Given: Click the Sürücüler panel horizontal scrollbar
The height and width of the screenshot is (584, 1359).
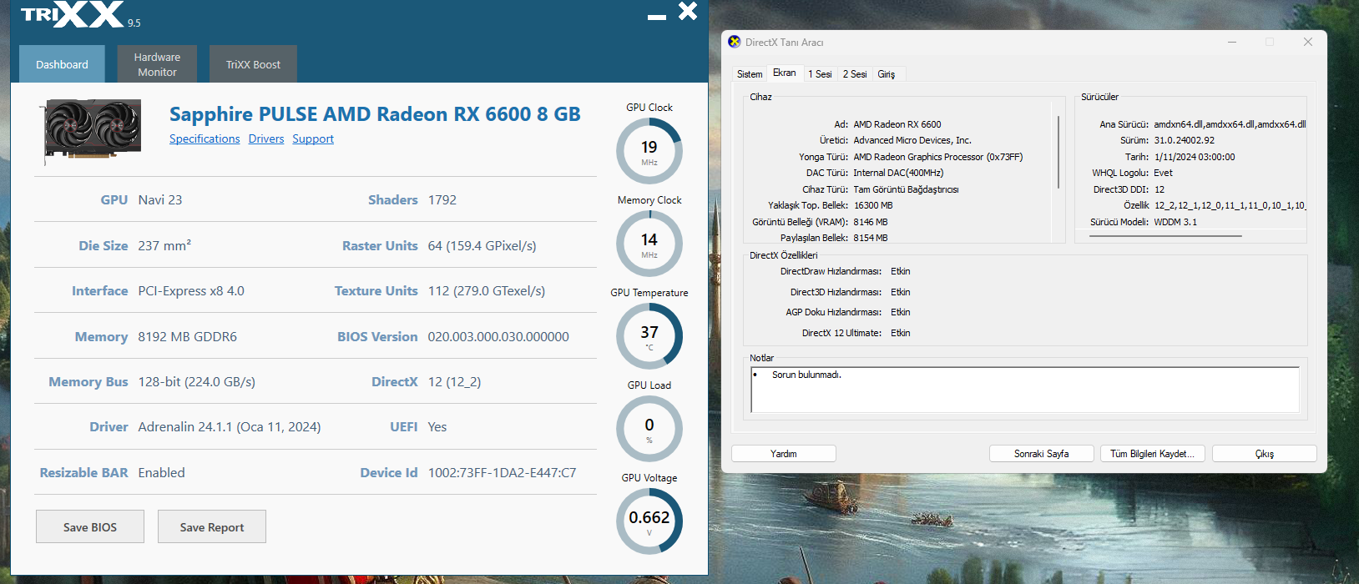Looking at the screenshot, I should (x=1165, y=236).
